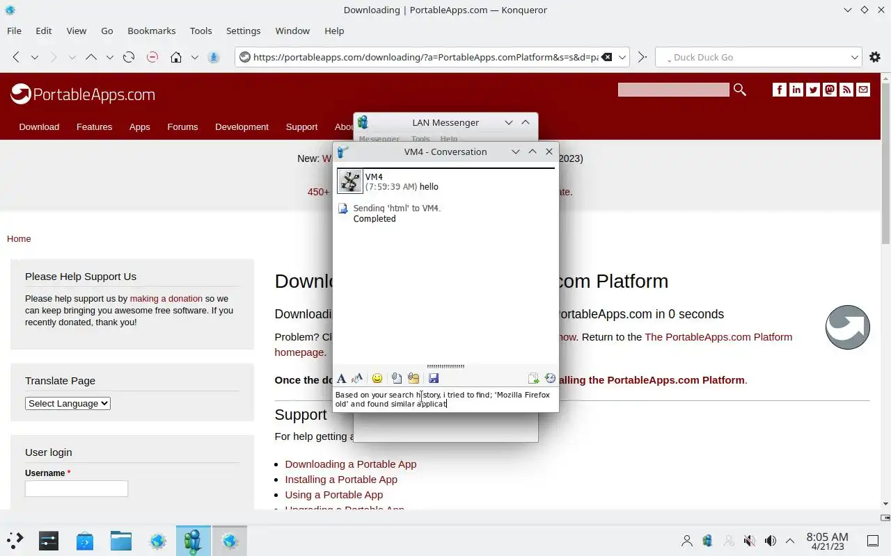The height and width of the screenshot is (556, 891).
Task: Open the Download nav item on site
Action: 39,126
